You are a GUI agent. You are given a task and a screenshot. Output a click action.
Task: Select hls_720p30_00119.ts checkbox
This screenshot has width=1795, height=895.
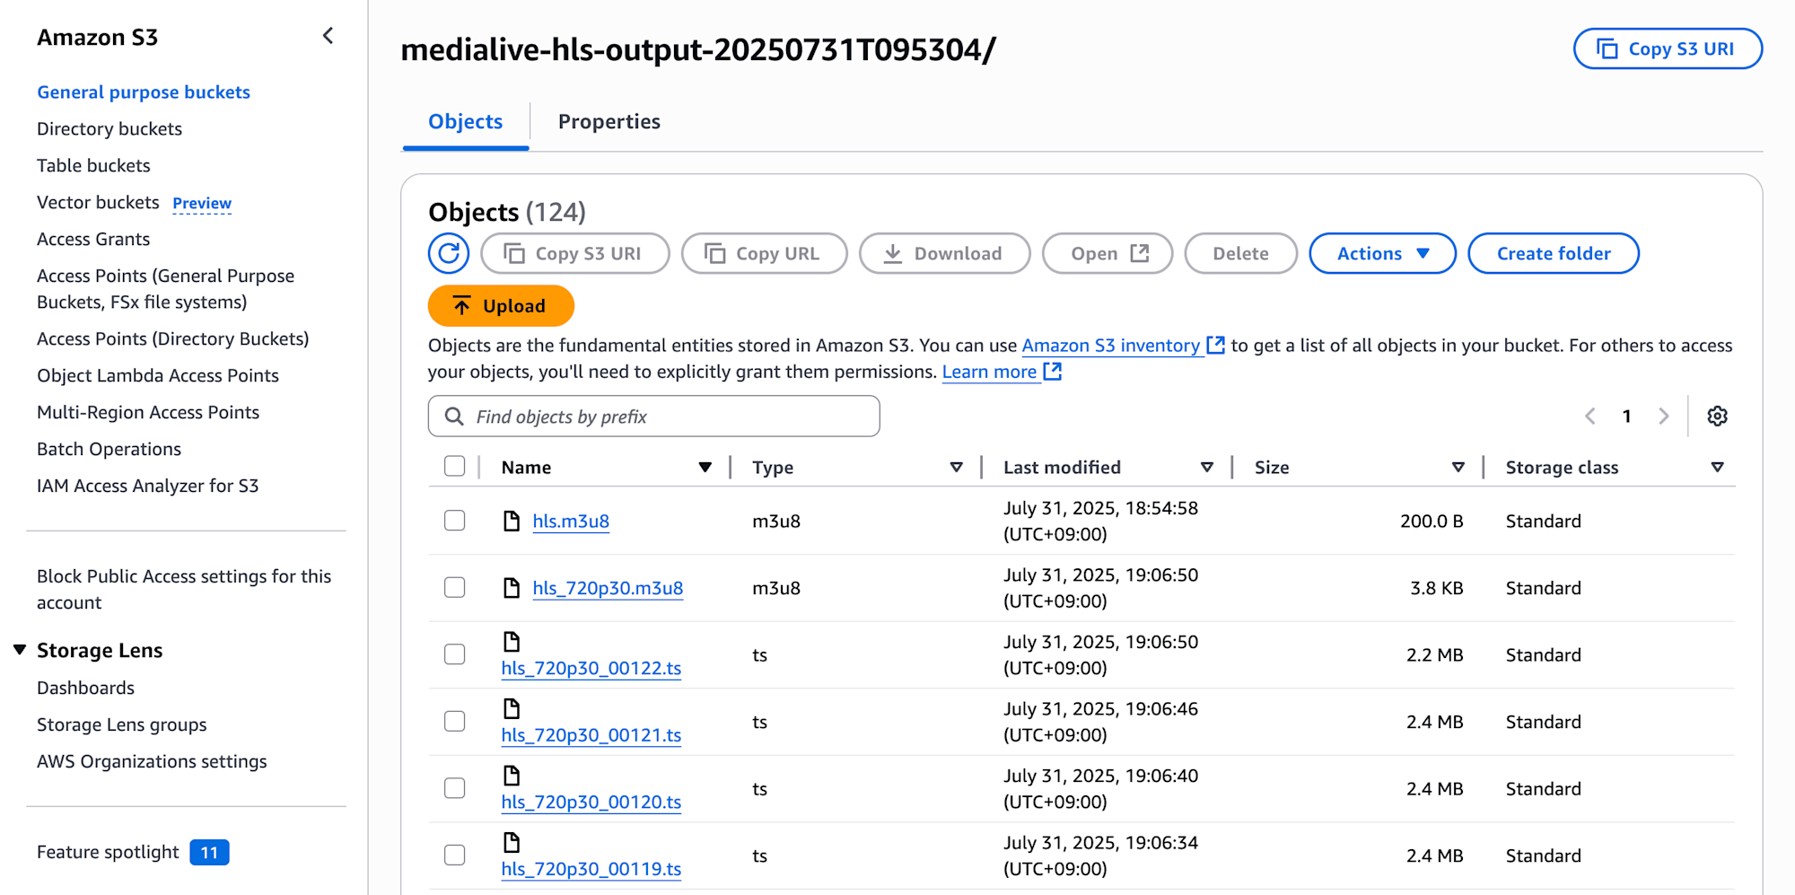pyautogui.click(x=455, y=856)
